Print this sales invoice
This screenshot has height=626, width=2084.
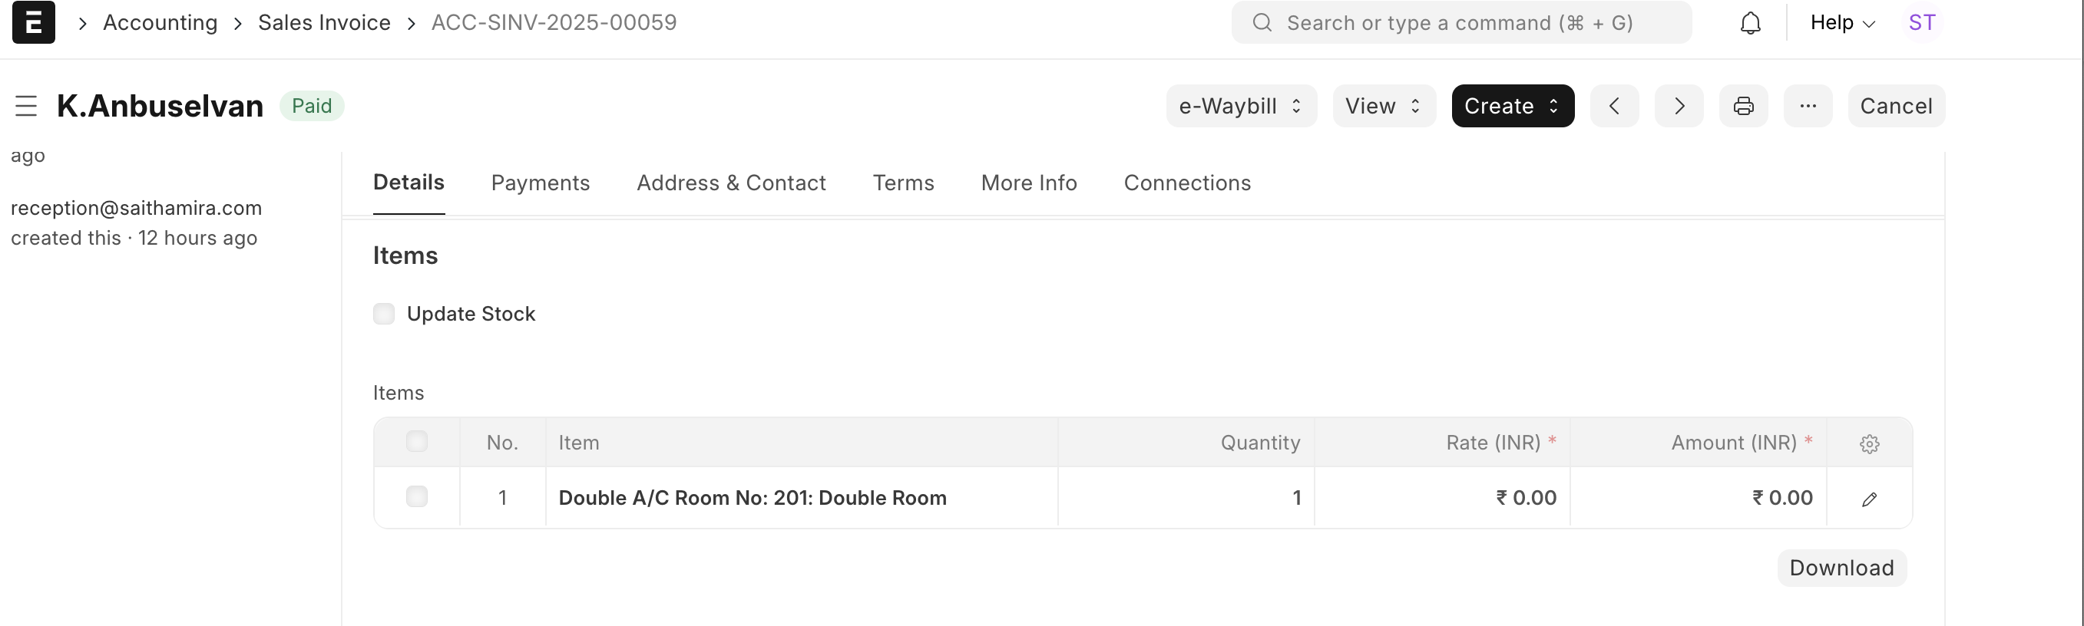pos(1743,106)
